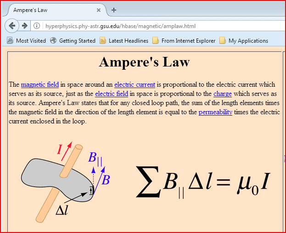Image resolution: width=286 pixels, height=233 pixels.
Task: Follow the electric current link
Action: point(135,84)
